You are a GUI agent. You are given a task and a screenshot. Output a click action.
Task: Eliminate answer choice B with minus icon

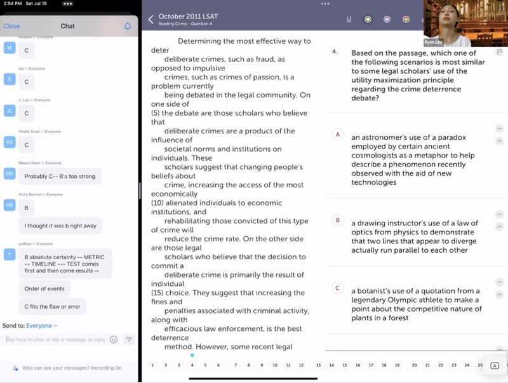[x=499, y=215]
